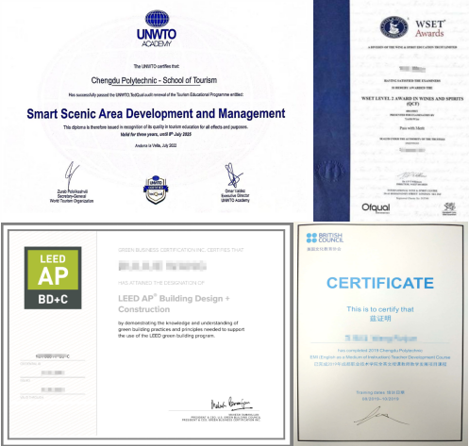The image size is (469, 446).
Task: Click the TedQual shield badge
Action: coord(156,190)
